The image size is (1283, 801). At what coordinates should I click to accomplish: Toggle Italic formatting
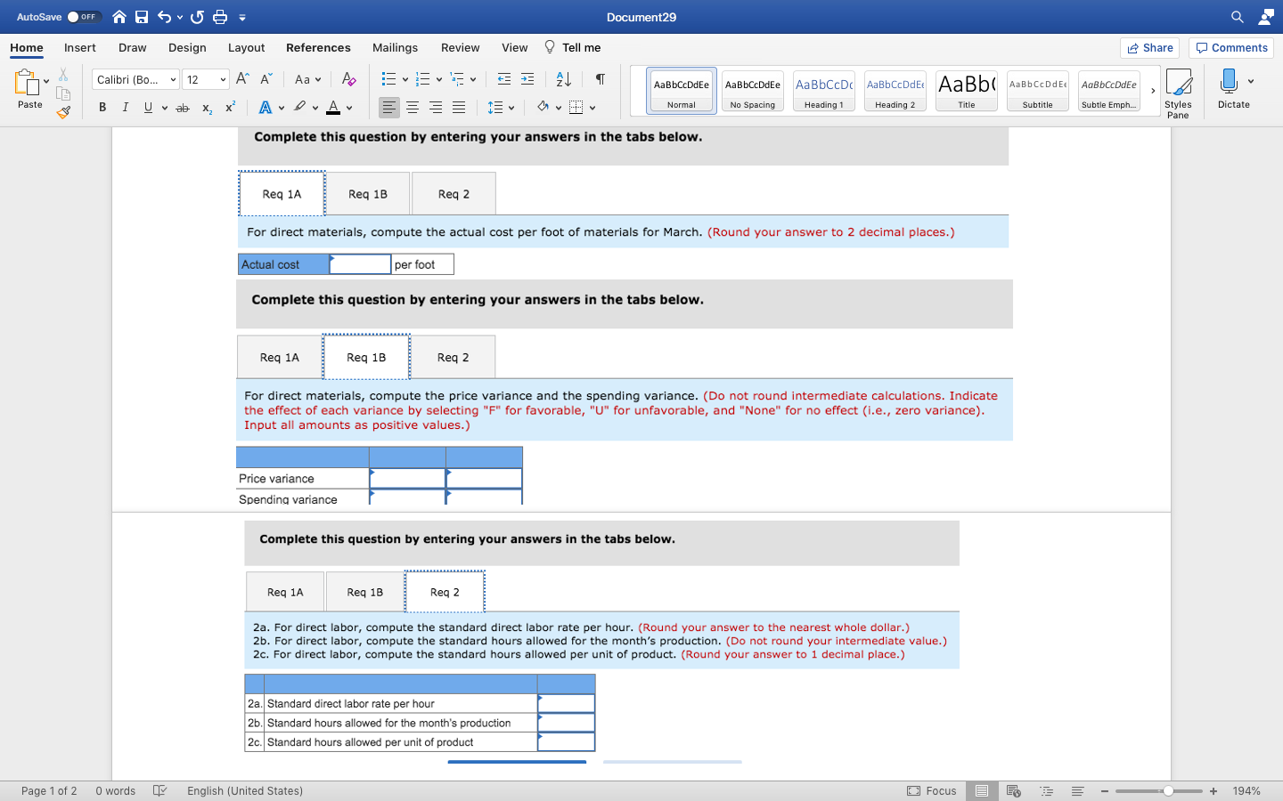[125, 107]
